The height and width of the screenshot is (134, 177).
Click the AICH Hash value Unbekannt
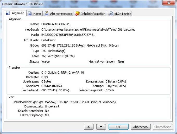click(48, 40)
